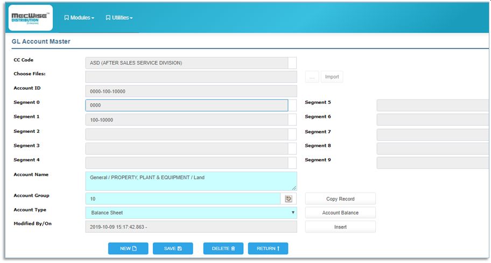Click into the Account Name text area
The height and width of the screenshot is (263, 491).
191,181
